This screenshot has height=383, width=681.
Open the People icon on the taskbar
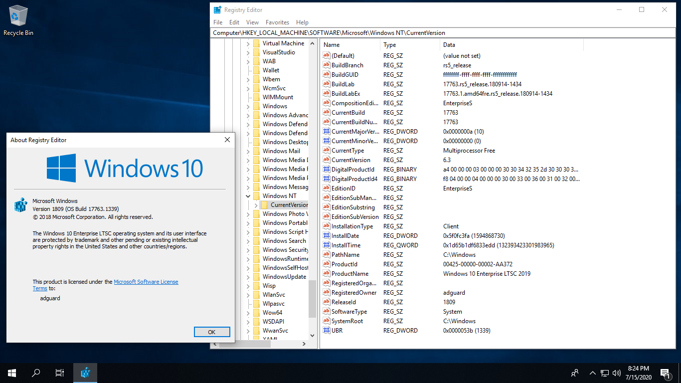(x=575, y=373)
